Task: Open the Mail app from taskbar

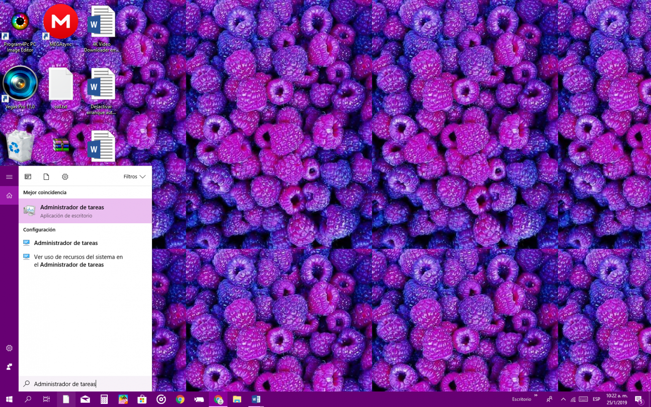Action: point(85,399)
